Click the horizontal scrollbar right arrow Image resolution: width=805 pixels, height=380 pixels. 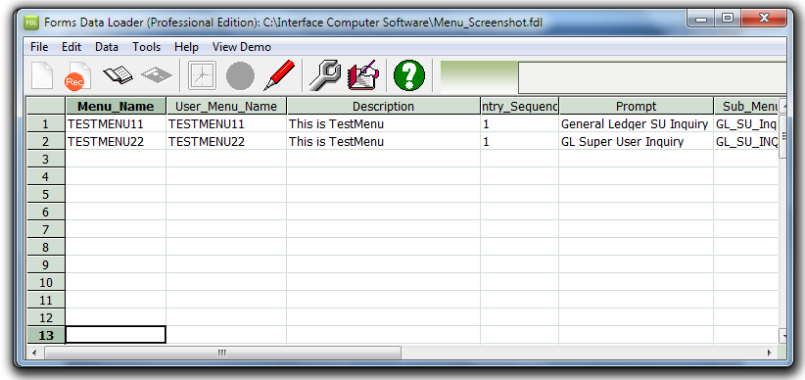[x=769, y=353]
